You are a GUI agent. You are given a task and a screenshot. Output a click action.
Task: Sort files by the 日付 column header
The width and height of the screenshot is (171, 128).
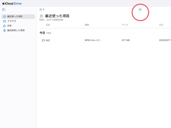pyautogui.click(x=161, y=25)
